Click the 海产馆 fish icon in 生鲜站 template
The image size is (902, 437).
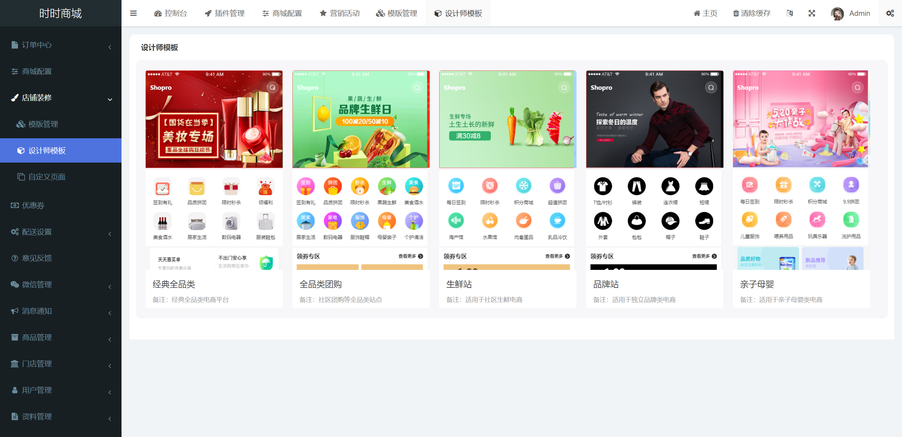coord(456,221)
